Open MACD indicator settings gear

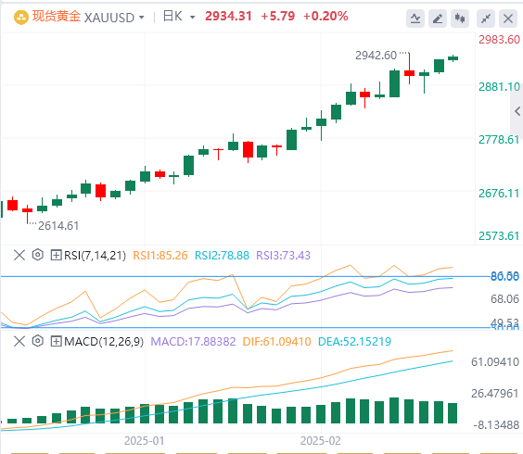38,341
